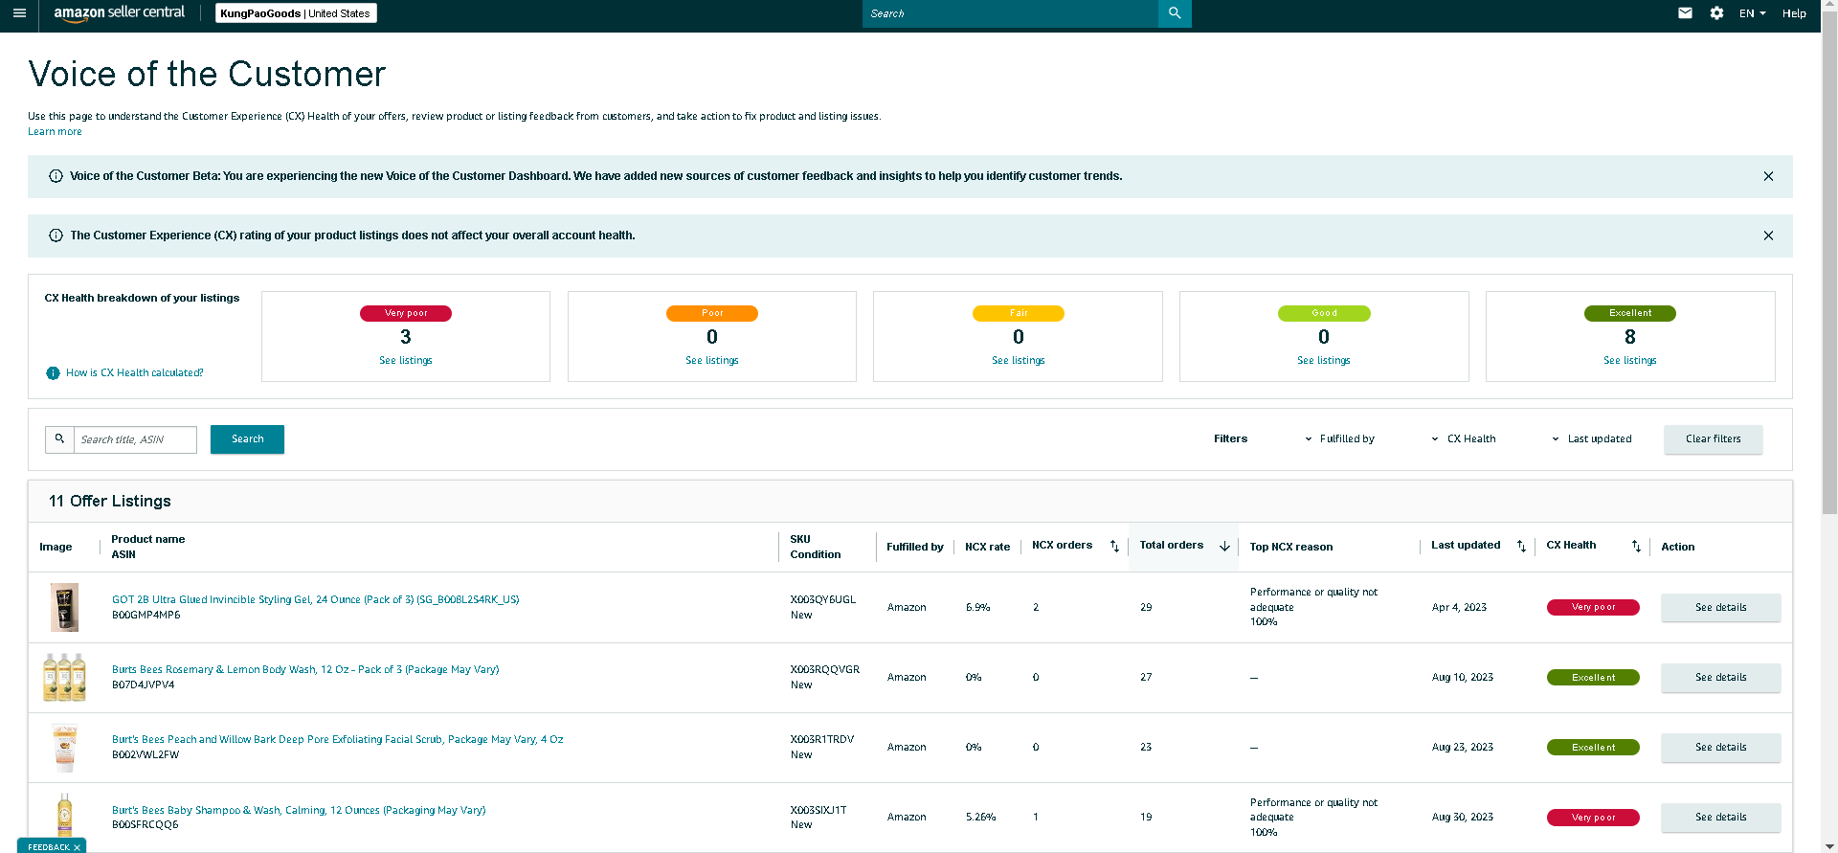Close the Feedback tab at bottom left
1838x853 pixels.
(x=77, y=847)
